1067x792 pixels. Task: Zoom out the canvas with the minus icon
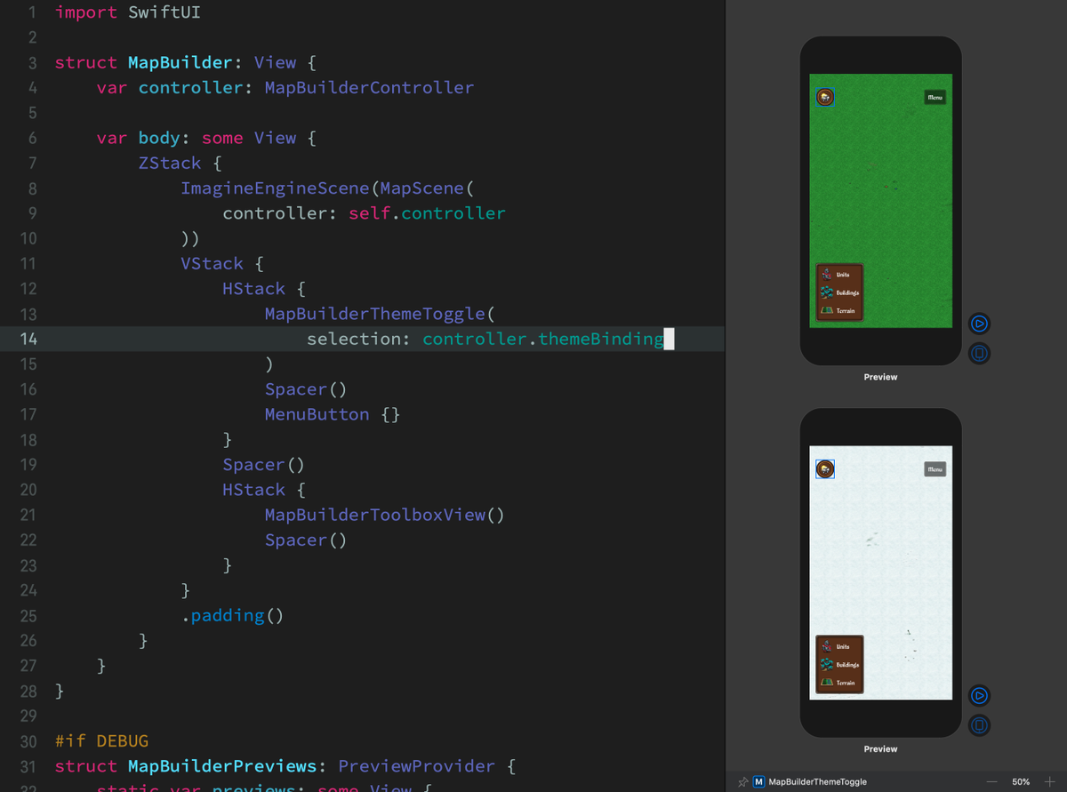click(x=992, y=782)
